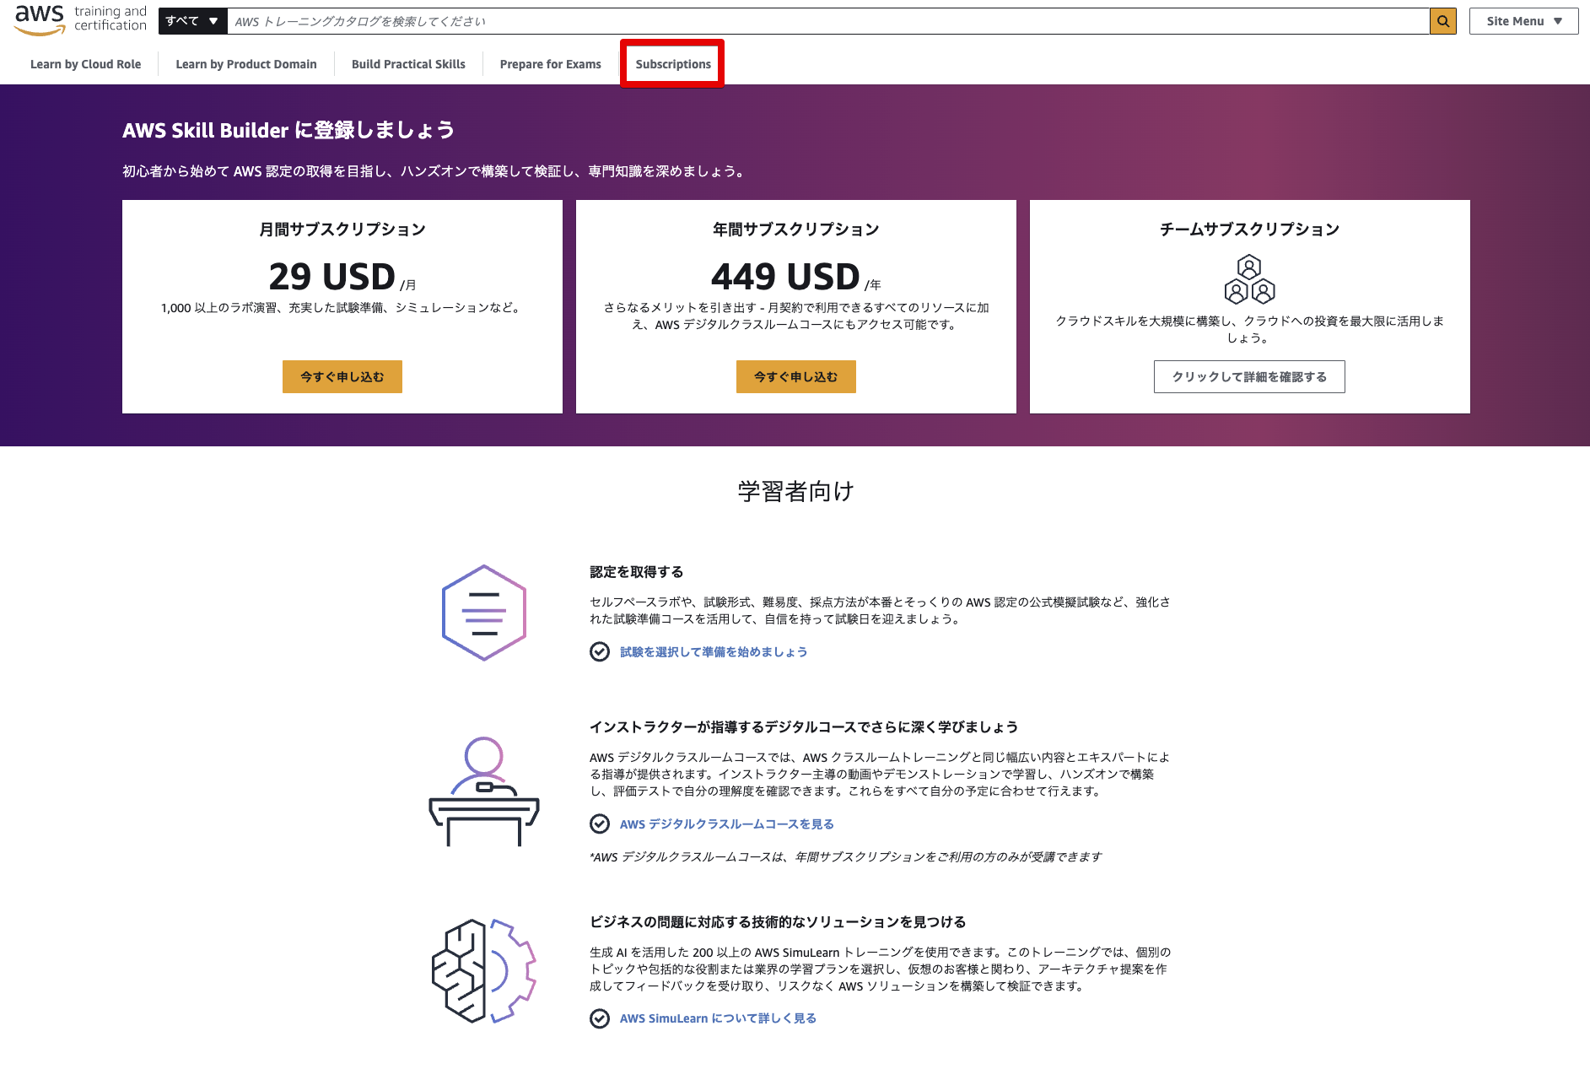Open the AWS SimuLearn について詳しく見る link
The image size is (1590, 1080).
[x=718, y=1018]
